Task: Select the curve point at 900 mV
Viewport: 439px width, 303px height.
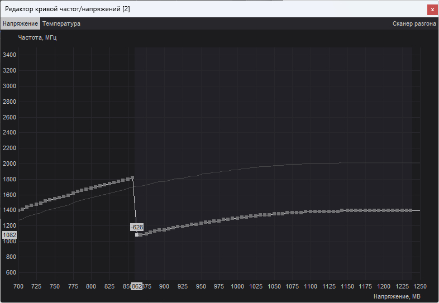Action: tap(164, 229)
